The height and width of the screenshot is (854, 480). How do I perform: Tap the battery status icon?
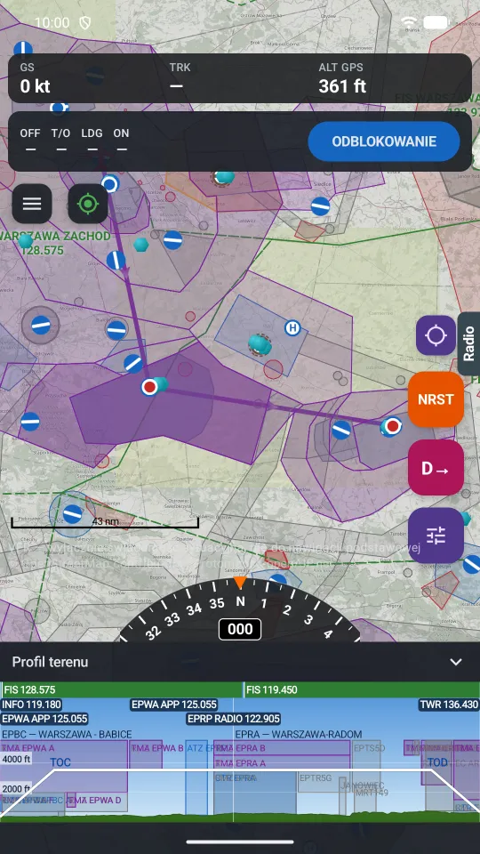(x=436, y=22)
